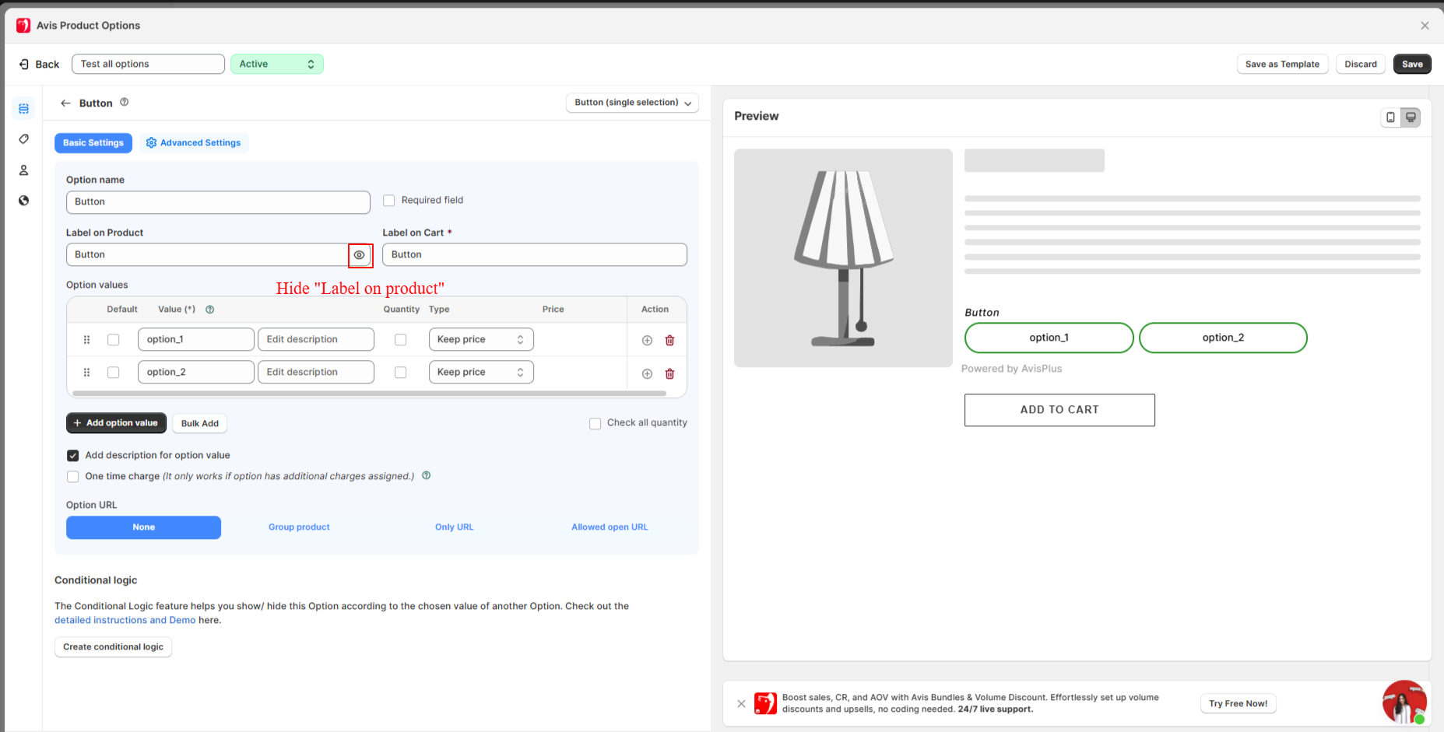The height and width of the screenshot is (732, 1444).
Task: Switch preview to mobile view icon
Action: (1390, 117)
